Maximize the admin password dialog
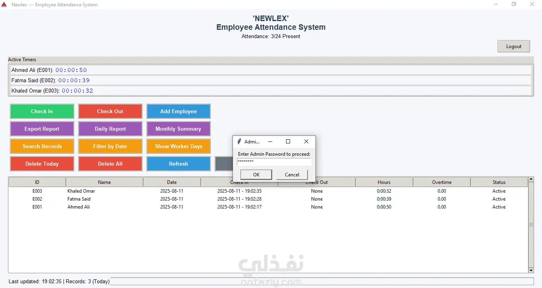The height and width of the screenshot is (288, 542). [x=288, y=141]
